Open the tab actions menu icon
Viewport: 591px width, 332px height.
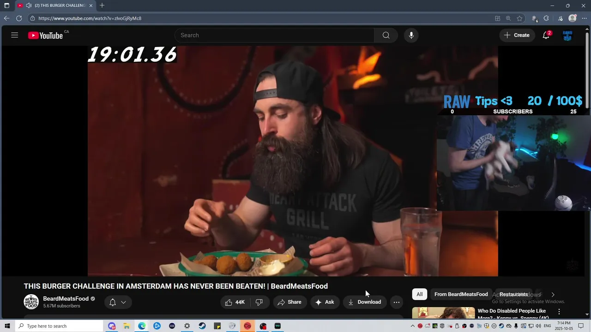(x=6, y=6)
